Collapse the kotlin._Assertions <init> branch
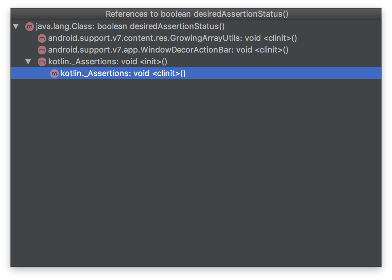392x280 pixels. pyautogui.click(x=28, y=62)
